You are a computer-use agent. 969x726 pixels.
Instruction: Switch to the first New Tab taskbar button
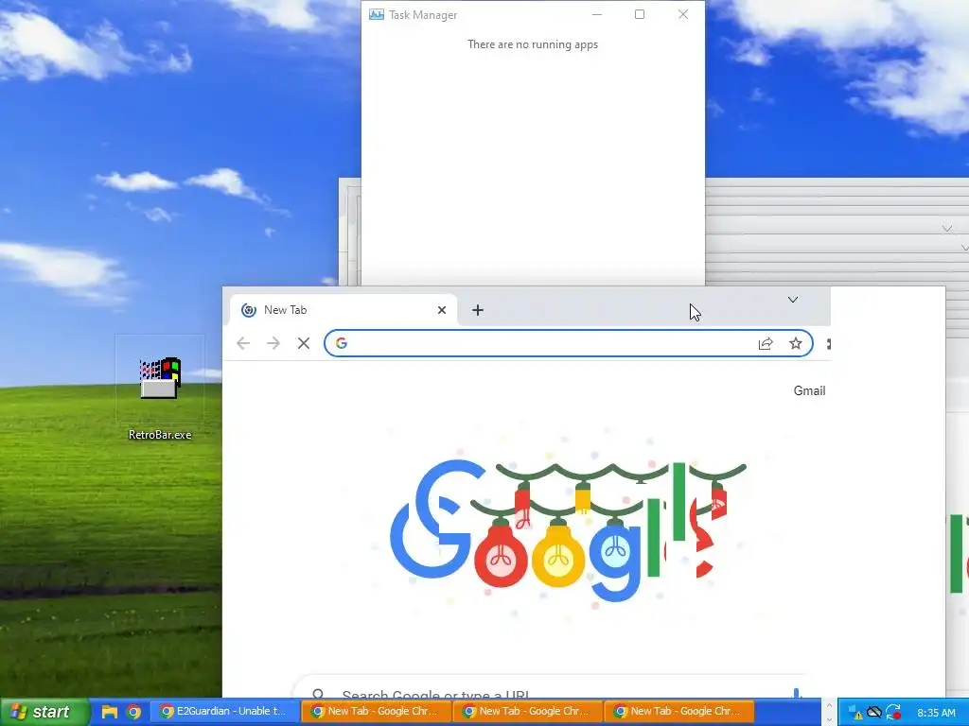pos(377,711)
